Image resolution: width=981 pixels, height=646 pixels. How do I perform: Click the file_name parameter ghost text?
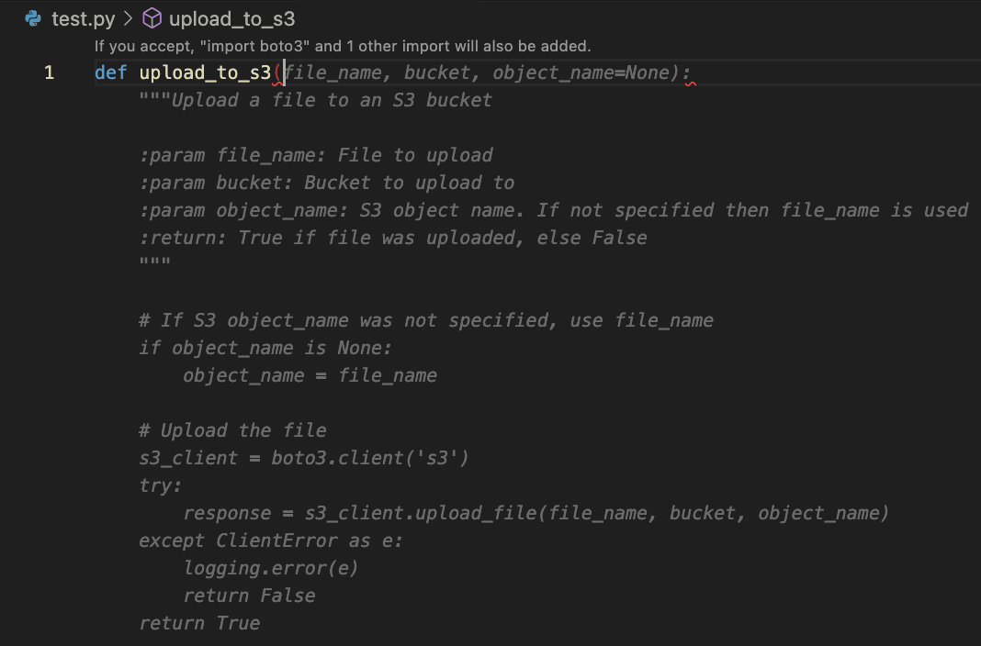pos(338,72)
